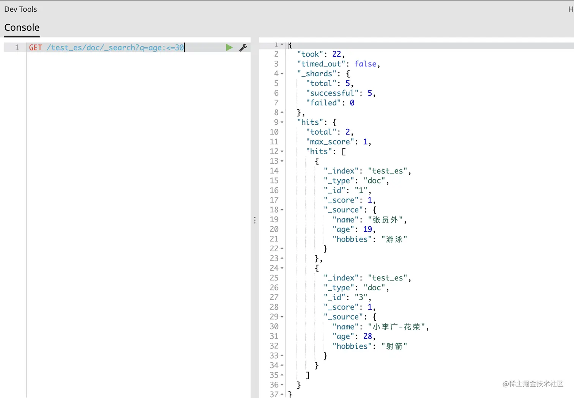Open the wrench options menu for the request
574x398 pixels.
243,47
